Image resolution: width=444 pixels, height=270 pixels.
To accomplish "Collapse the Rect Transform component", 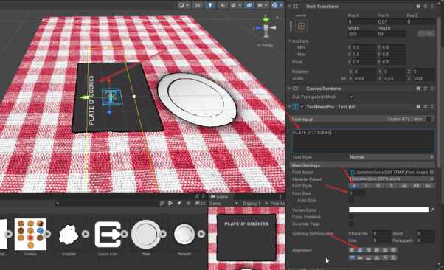I will [x=289, y=6].
